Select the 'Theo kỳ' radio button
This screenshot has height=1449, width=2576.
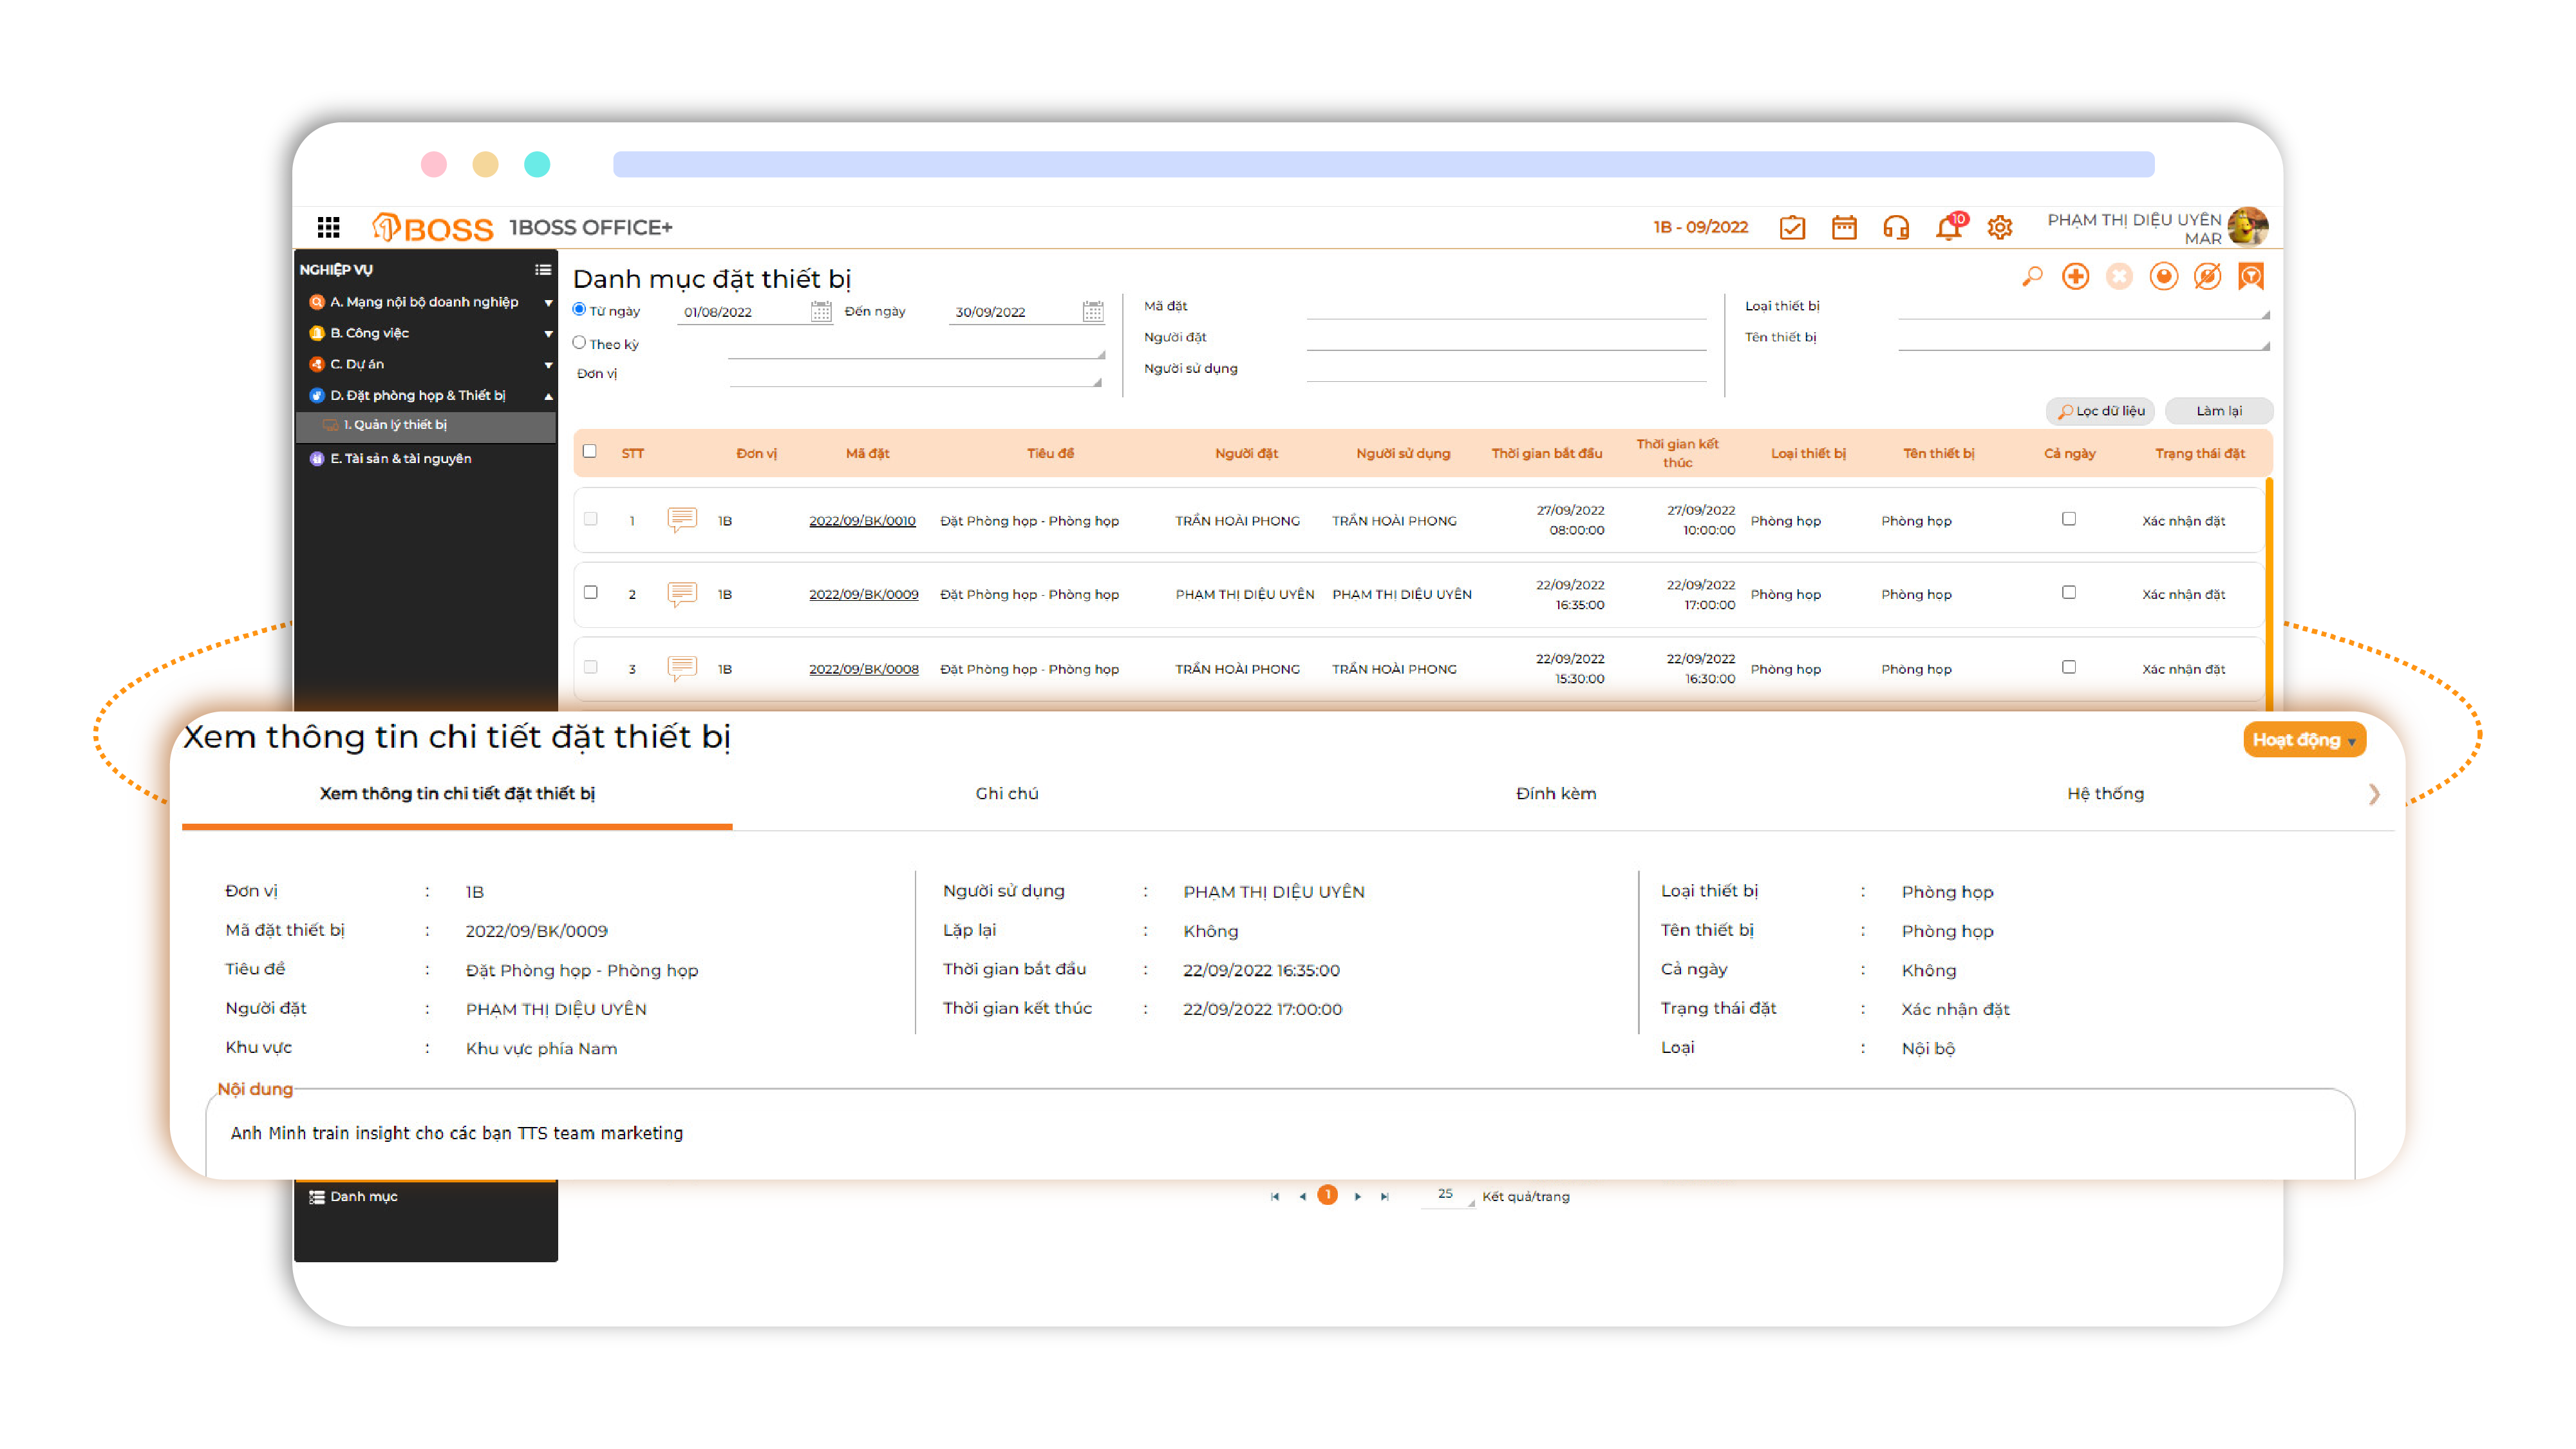(579, 343)
